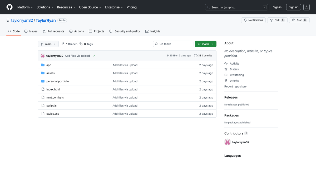Click commit hash 242388e
This screenshot has height=178, width=316.
click(x=172, y=56)
